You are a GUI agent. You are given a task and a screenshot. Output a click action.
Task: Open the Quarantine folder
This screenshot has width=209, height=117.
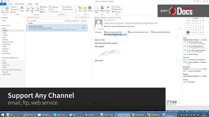6,49
